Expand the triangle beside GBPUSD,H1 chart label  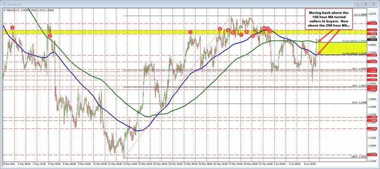coord(4,10)
